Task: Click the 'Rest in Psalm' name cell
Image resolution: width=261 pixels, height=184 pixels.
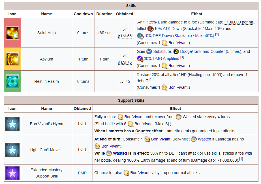Action: (47, 81)
